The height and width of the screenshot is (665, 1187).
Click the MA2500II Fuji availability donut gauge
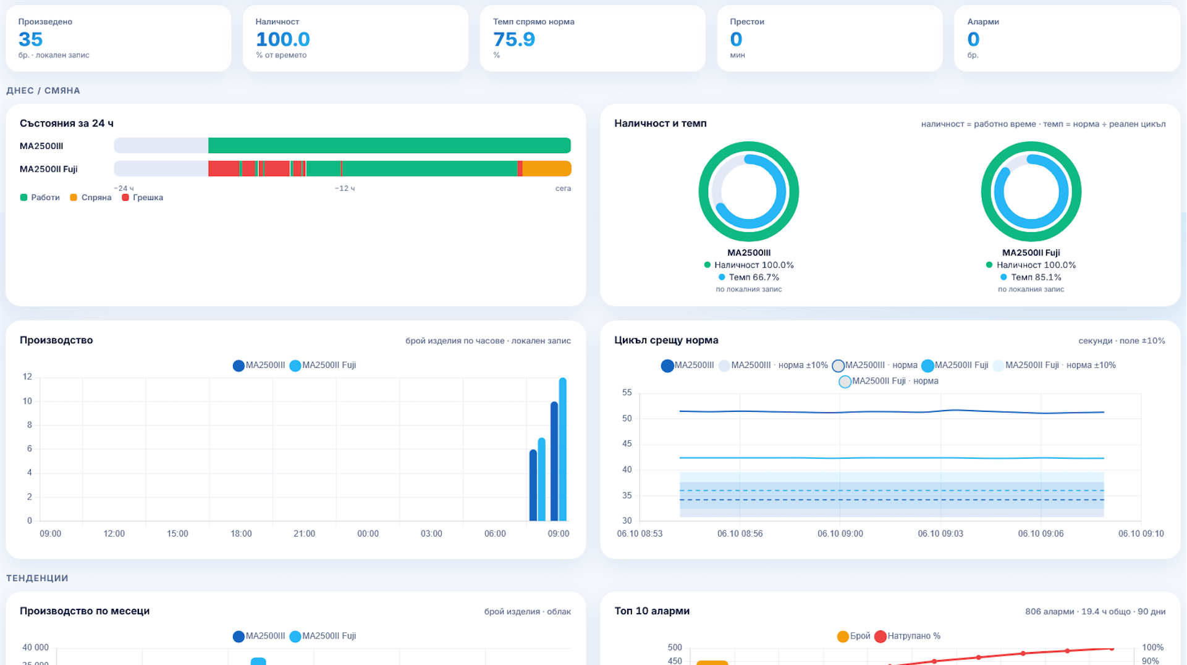tap(1031, 191)
